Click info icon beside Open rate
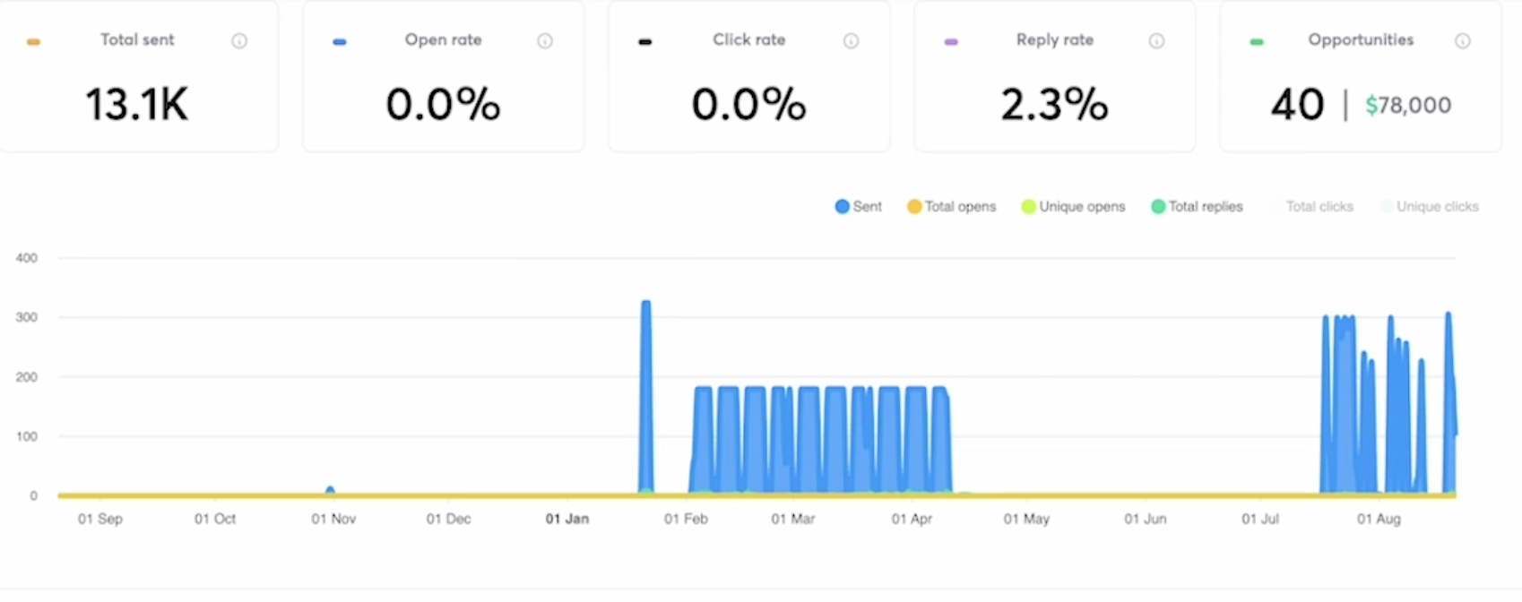Screen dimensions: 1522x602 click(545, 41)
